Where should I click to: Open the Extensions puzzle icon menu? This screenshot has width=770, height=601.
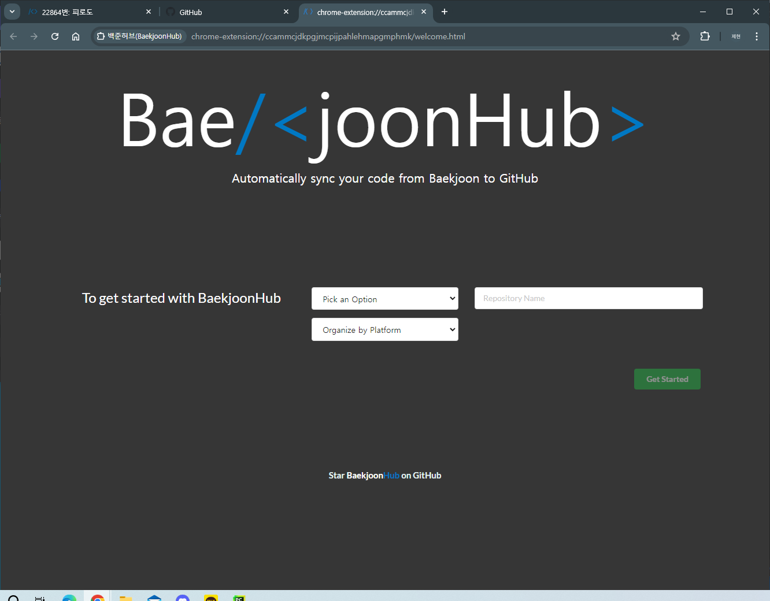point(705,36)
